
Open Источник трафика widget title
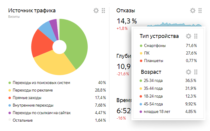click(x=32, y=11)
